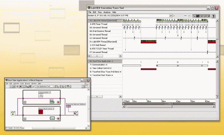Click the Trace Host Network Address string terminal
224x135 pixels.
(x=68, y=106)
